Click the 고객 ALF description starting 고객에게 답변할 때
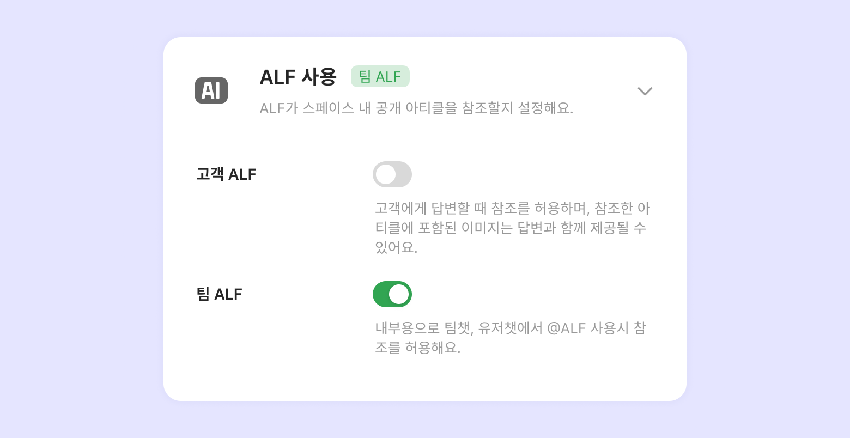The width and height of the screenshot is (850, 438). click(x=512, y=208)
